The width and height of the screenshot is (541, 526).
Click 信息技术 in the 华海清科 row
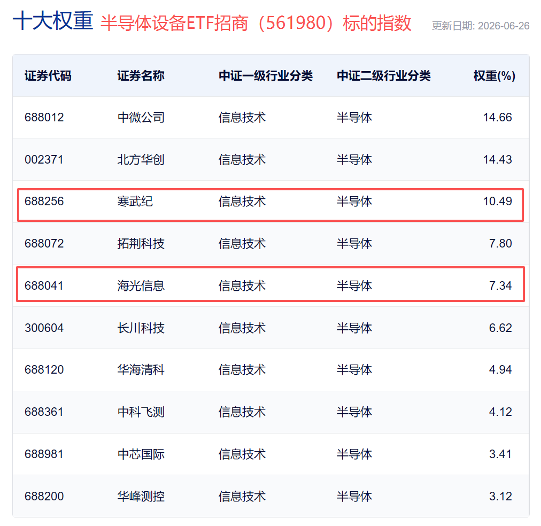[242, 370]
